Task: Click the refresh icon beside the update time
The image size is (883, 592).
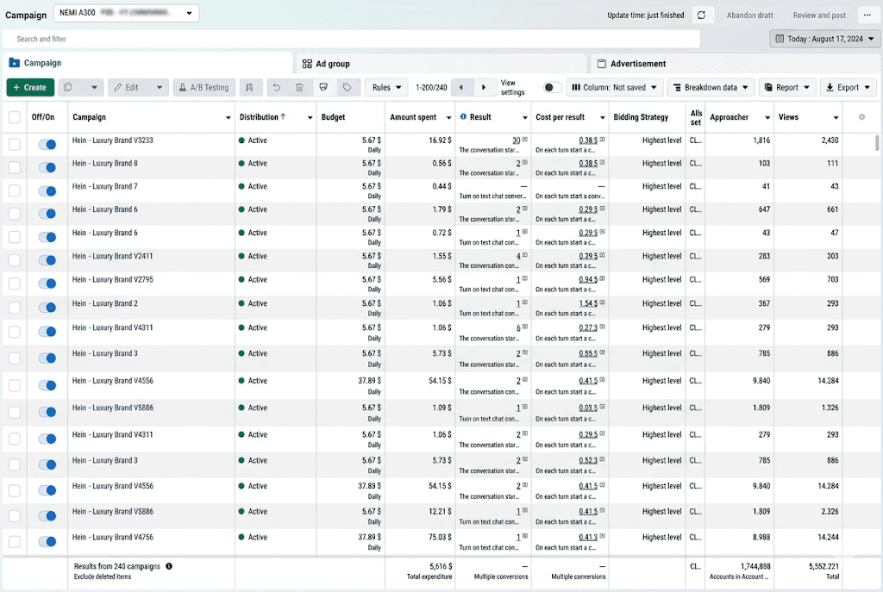Action: point(702,16)
